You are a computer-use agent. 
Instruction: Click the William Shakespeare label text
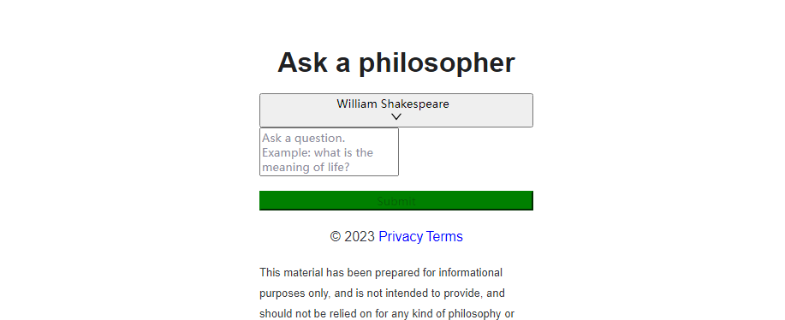tap(392, 104)
